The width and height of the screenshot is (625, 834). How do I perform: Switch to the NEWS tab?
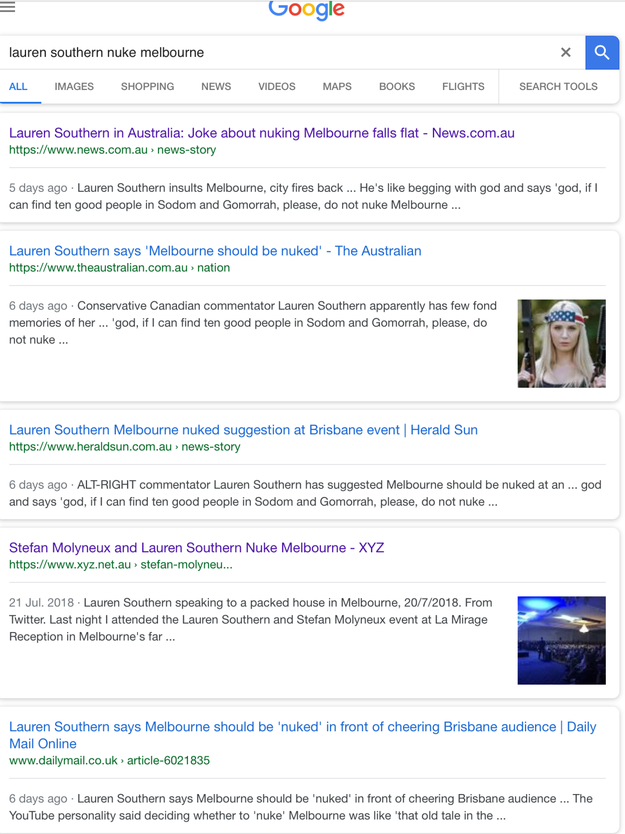[216, 87]
